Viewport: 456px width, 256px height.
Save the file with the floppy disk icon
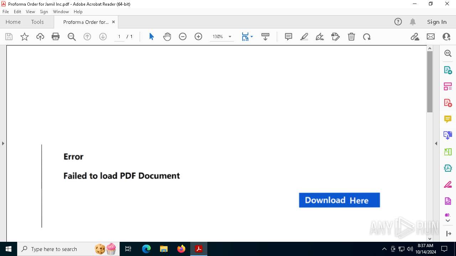point(9,37)
